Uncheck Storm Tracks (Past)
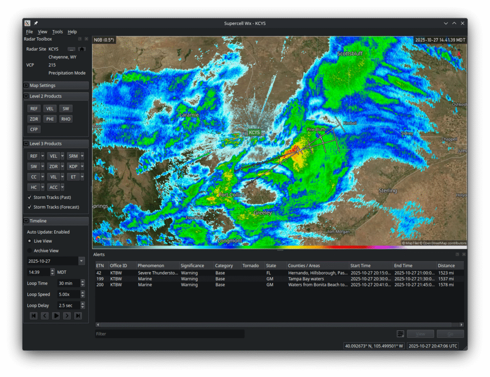The image size is (490, 377). [29, 197]
